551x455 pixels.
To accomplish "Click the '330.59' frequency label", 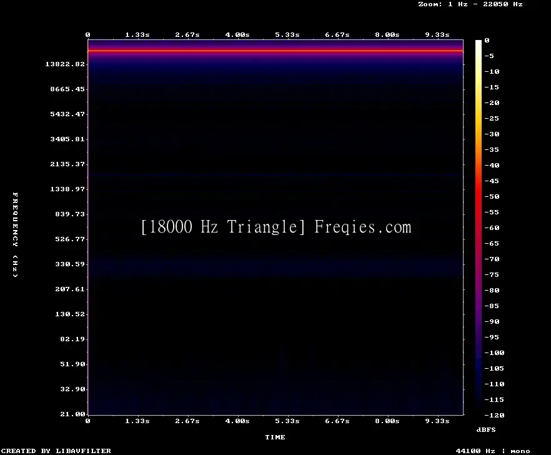I will pos(70,264).
